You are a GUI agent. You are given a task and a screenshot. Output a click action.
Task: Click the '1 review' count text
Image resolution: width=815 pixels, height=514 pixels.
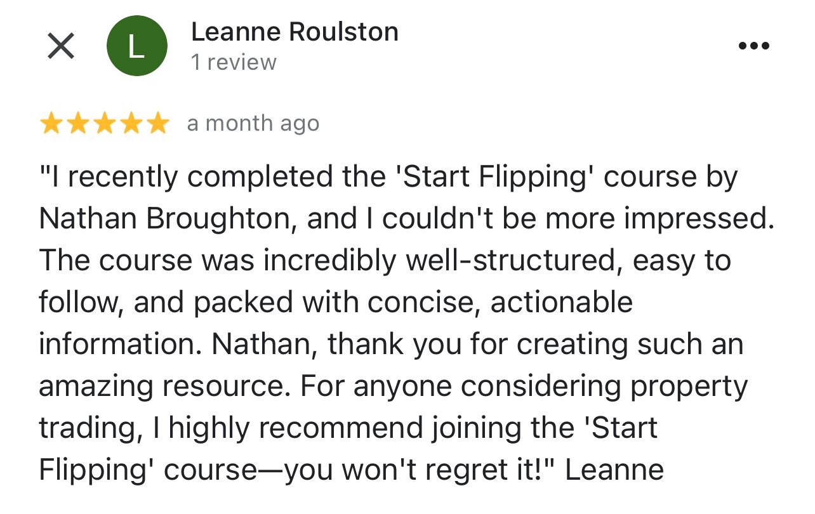(234, 62)
